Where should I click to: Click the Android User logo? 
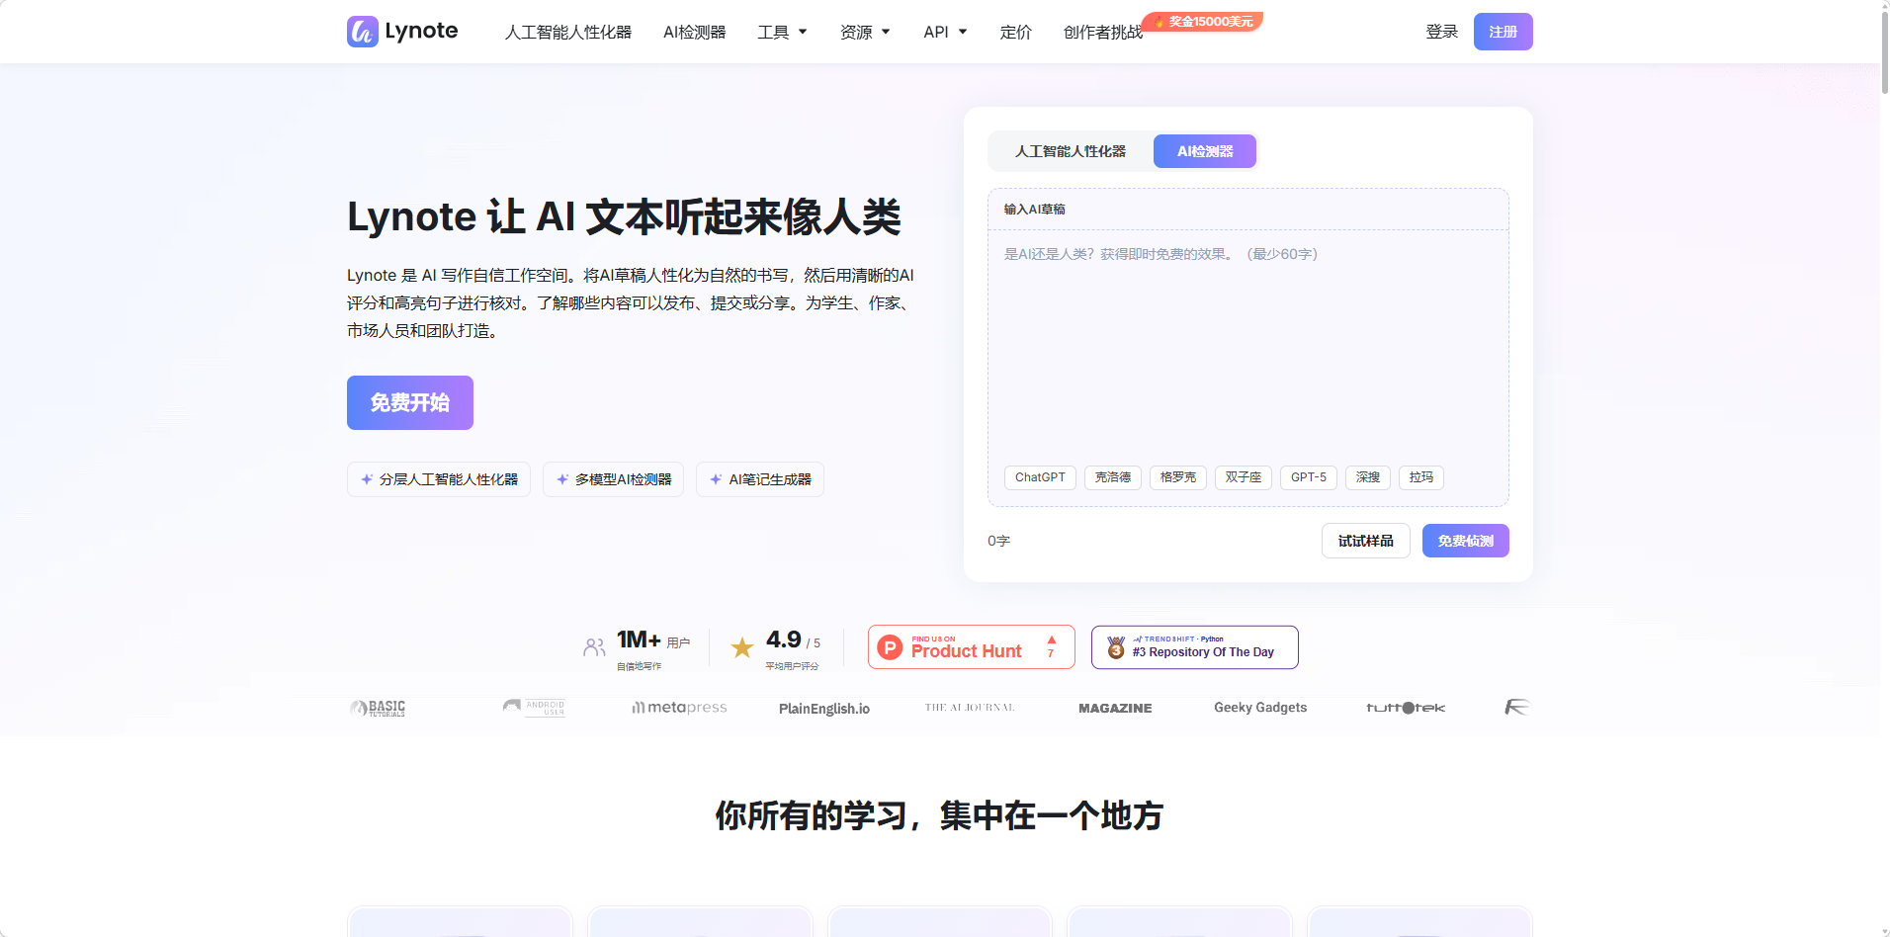coord(535,708)
